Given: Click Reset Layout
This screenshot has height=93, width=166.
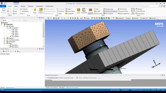Looking at the screenshot, I should click(x=140, y=14).
